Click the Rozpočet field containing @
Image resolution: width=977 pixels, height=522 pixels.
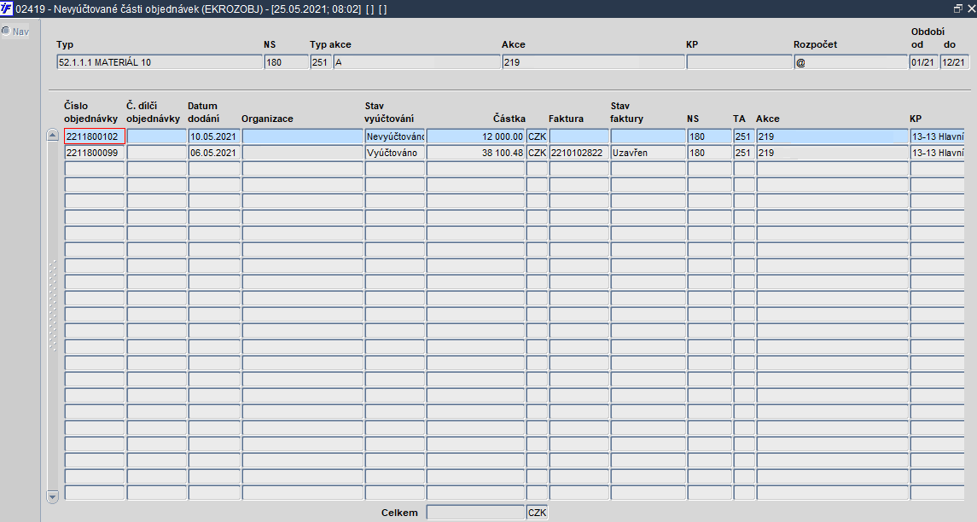[x=851, y=62]
